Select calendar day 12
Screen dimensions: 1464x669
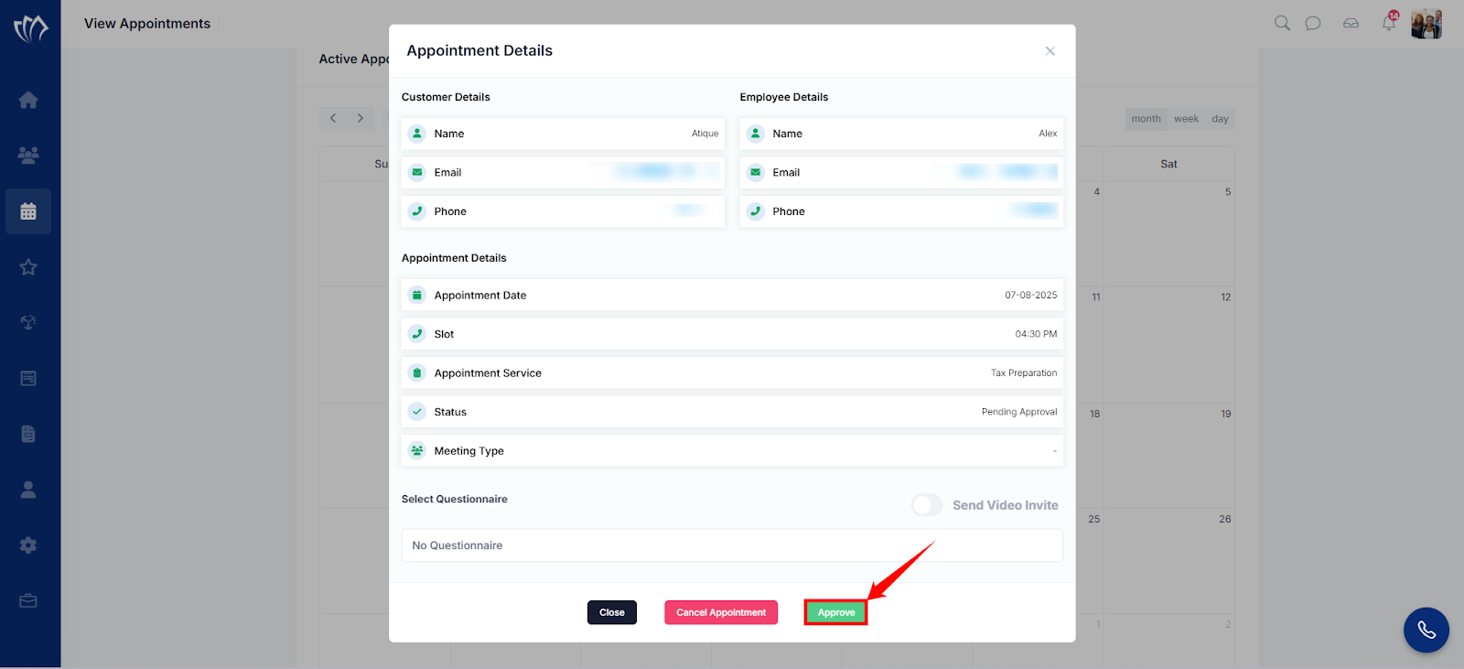pos(1225,297)
